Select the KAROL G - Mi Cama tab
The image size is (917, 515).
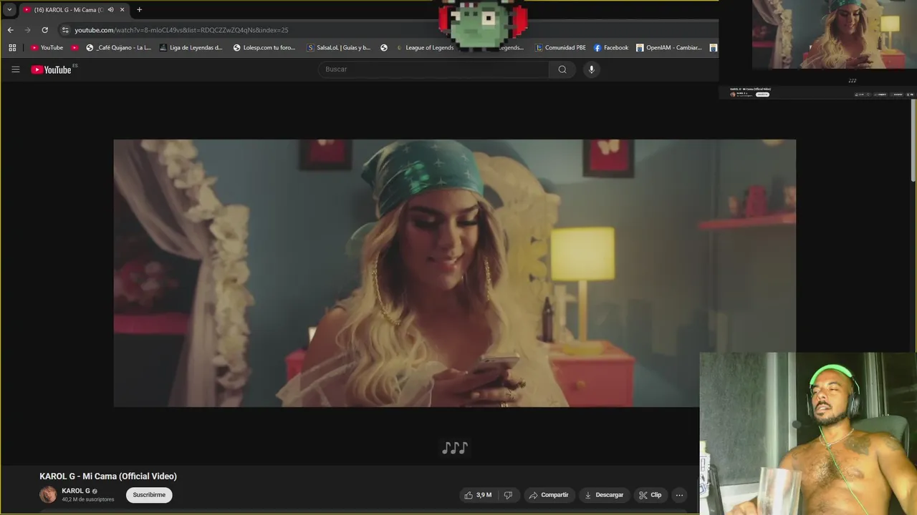coord(74,10)
